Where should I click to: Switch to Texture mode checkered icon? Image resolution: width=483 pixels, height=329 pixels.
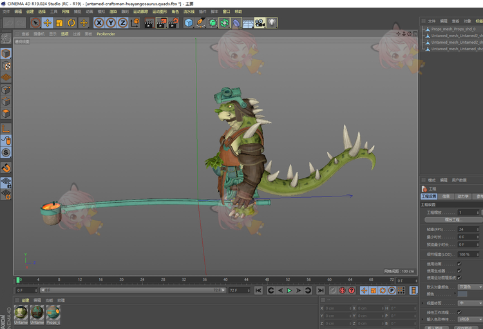pos(6,66)
